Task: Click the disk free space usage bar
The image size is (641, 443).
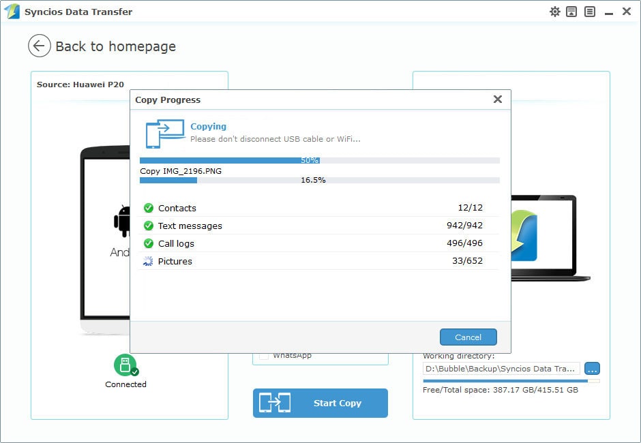Action: (x=511, y=381)
